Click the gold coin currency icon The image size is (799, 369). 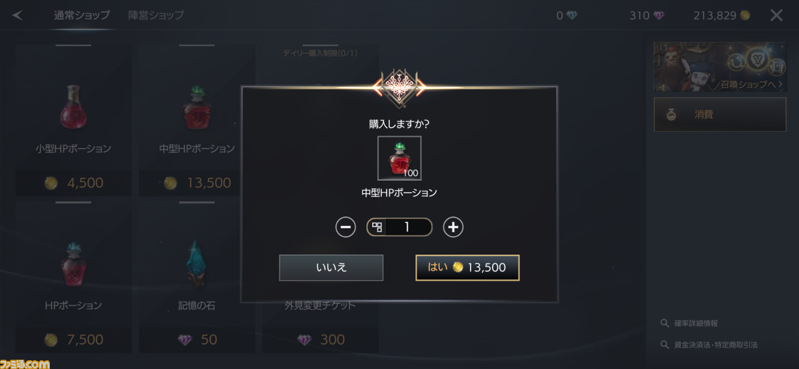745,16
